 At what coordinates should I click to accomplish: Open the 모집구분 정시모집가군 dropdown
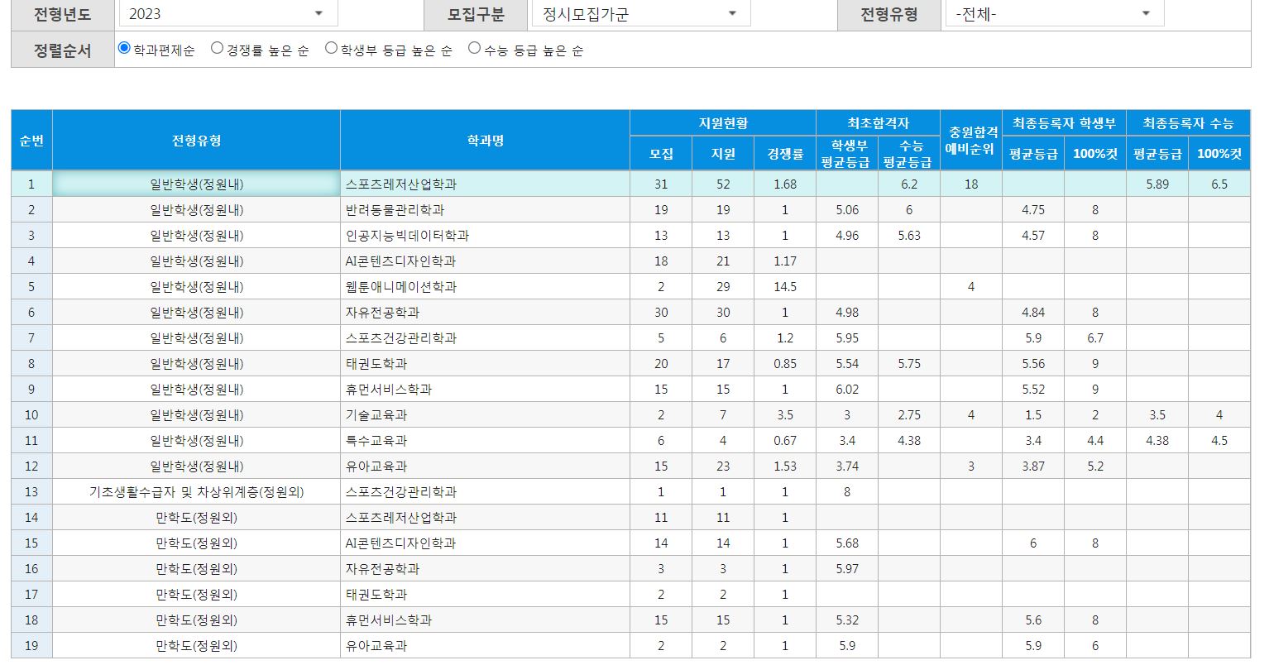[x=640, y=13]
